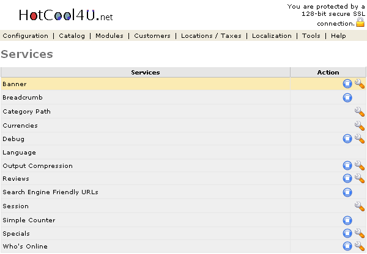The height and width of the screenshot is (254, 367).
Task: Click the wrench icon for Reviews
Action: tap(360, 179)
